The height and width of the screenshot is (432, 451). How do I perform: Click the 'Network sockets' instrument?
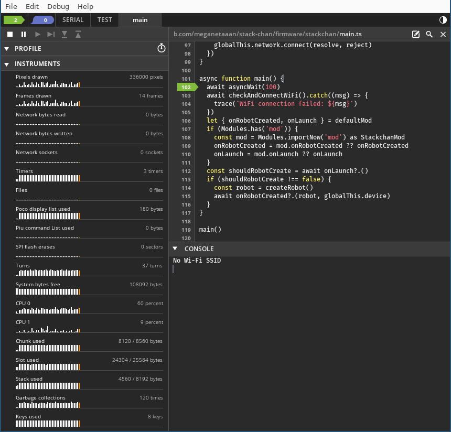(x=89, y=156)
